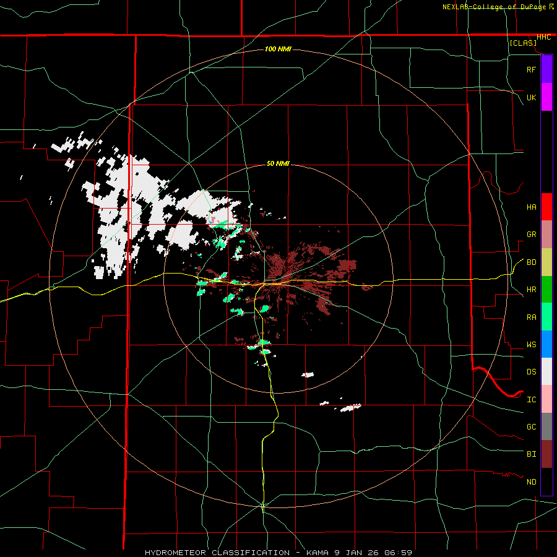Click the BI legend label
Image resolution: width=557 pixels, height=557 pixels.
tap(531, 454)
